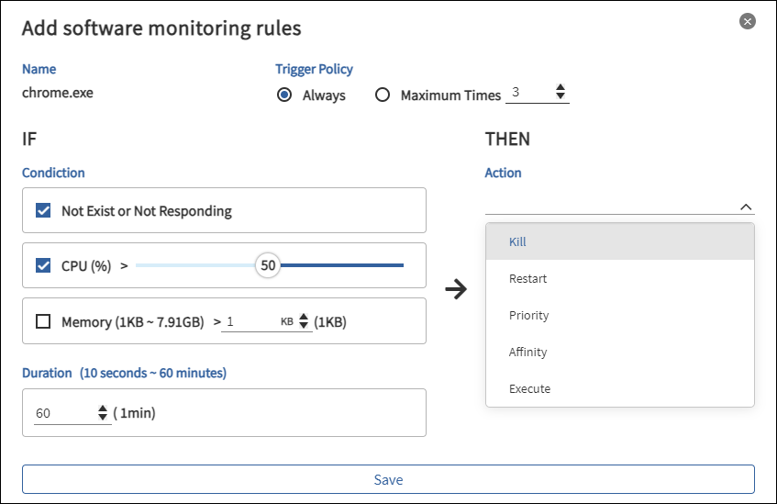The width and height of the screenshot is (777, 504).
Task: Click the Duration stepper arrows
Action: [x=102, y=414]
